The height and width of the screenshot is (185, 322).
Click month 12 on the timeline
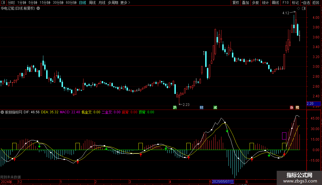coord(20,182)
